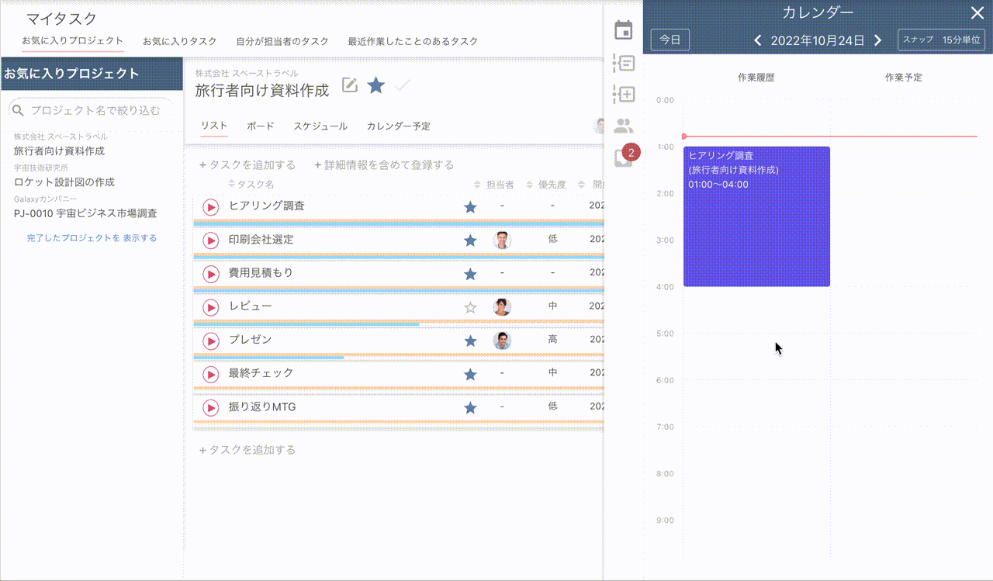
Task: Click the checkmark icon beside 旅行者向け資料作成
Action: [402, 85]
